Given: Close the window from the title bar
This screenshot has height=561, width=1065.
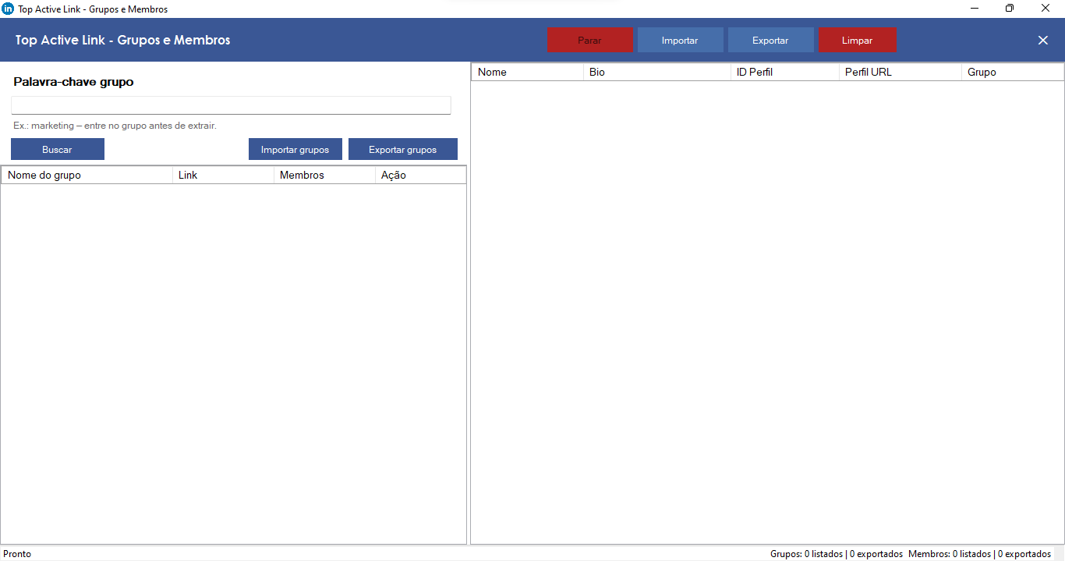Looking at the screenshot, I should 1046,9.
